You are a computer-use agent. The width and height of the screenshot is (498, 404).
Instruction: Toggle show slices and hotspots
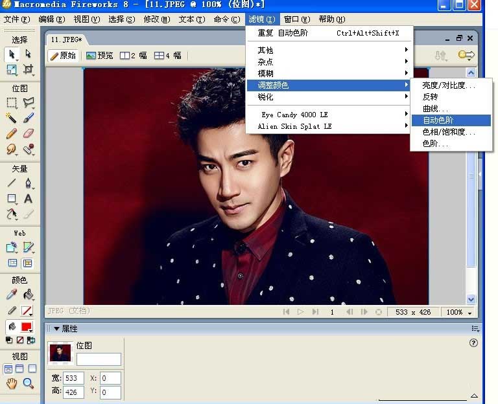pyautogui.click(x=28, y=263)
